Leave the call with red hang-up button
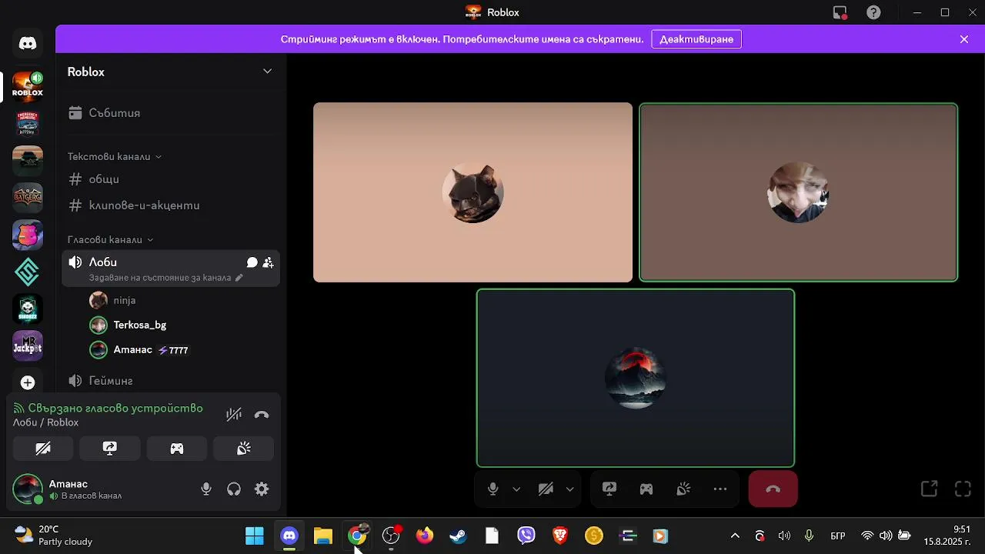Viewport: 985px width, 554px height. pyautogui.click(x=773, y=489)
